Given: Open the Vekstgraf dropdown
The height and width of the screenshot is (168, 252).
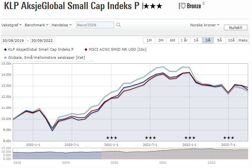Looking at the screenshot, I should coord(11,25).
